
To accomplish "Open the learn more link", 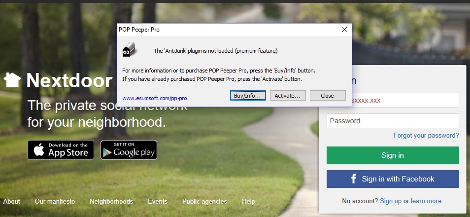I will pos(427,201).
